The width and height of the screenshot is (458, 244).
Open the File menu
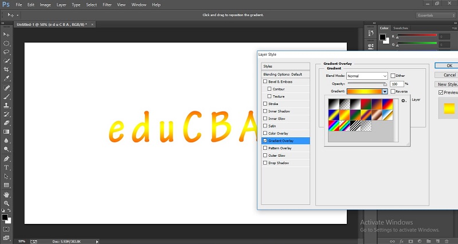point(19,5)
